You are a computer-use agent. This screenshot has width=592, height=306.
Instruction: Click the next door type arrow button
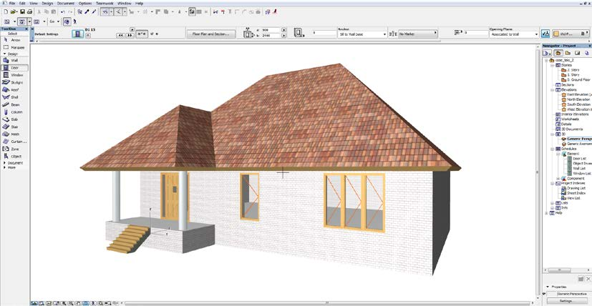coord(130,35)
